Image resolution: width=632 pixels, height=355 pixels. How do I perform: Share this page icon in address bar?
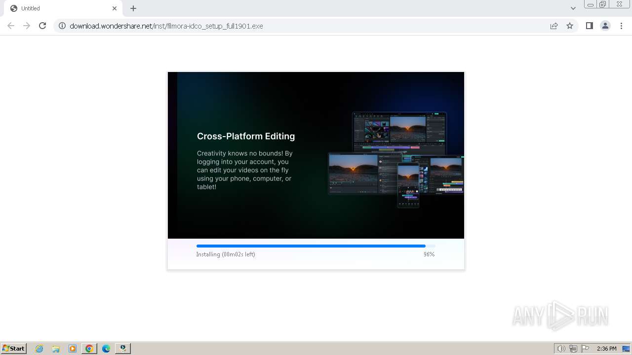tap(554, 26)
